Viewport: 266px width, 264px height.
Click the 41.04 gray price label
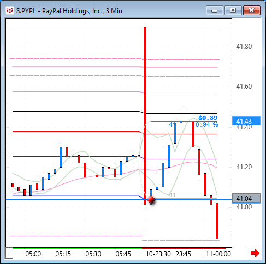coord(246,198)
